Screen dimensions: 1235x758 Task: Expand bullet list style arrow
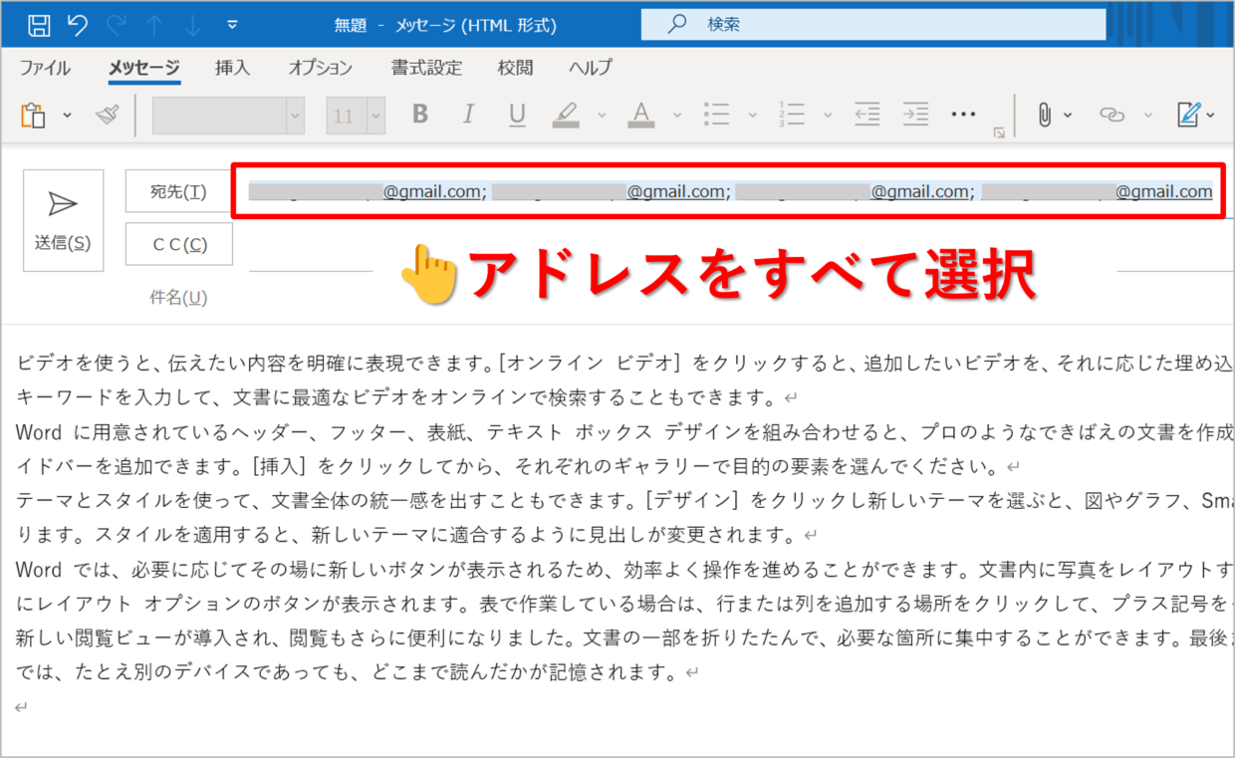753,116
